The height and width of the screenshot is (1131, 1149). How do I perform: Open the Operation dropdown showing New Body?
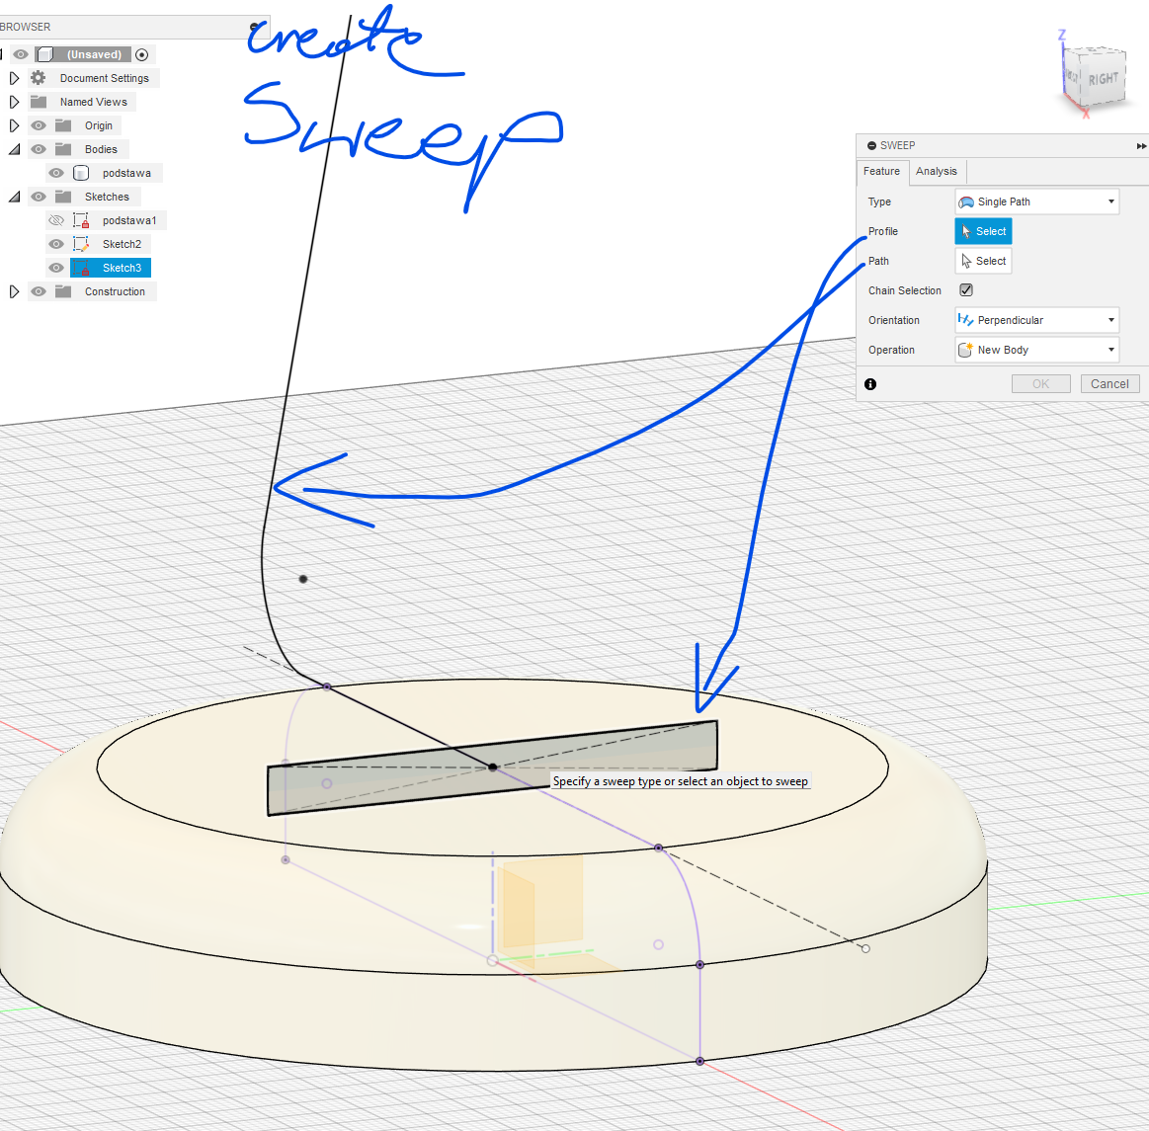(x=1036, y=350)
